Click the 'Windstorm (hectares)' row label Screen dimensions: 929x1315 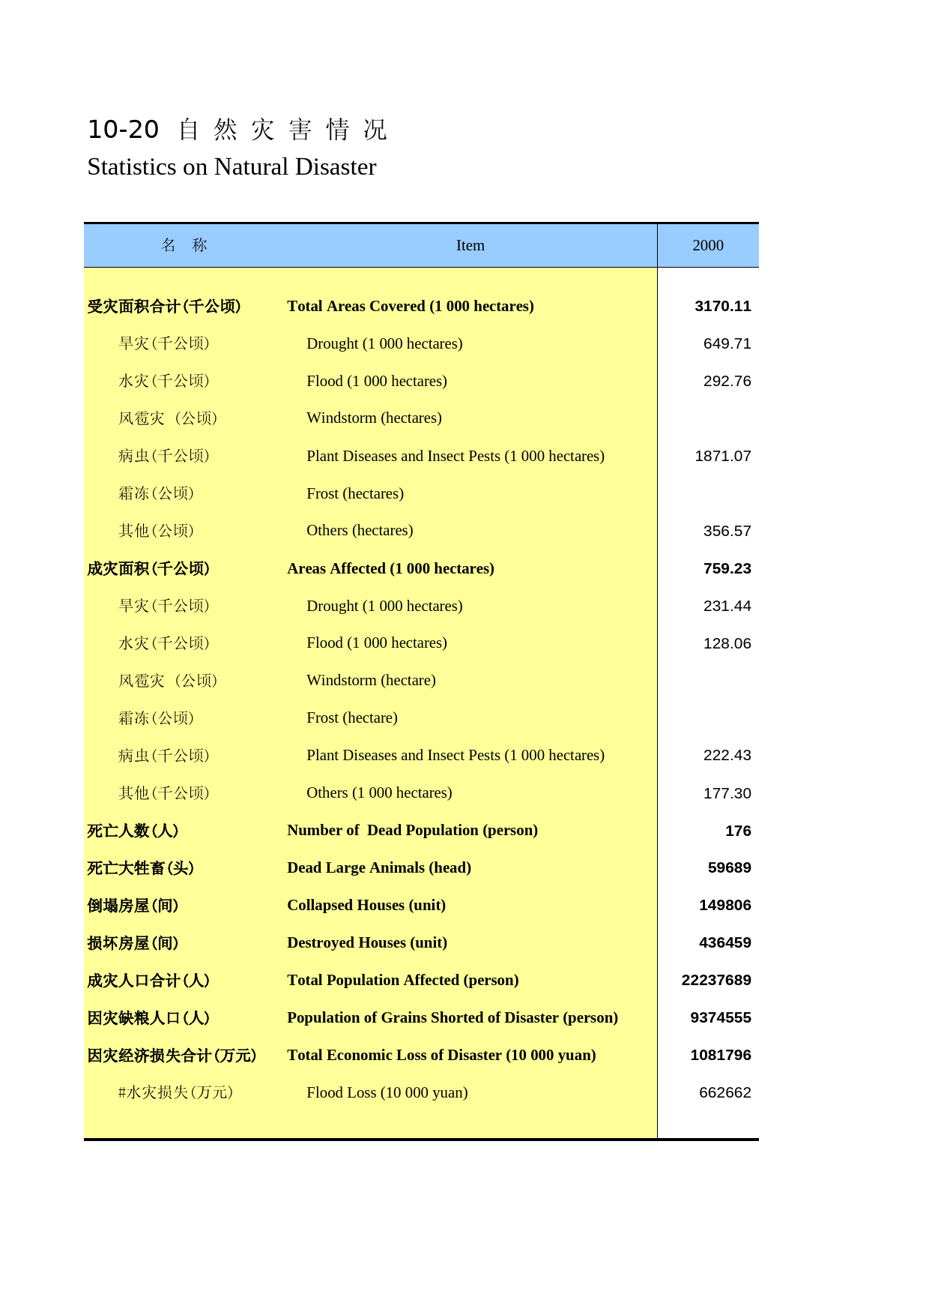tap(374, 418)
